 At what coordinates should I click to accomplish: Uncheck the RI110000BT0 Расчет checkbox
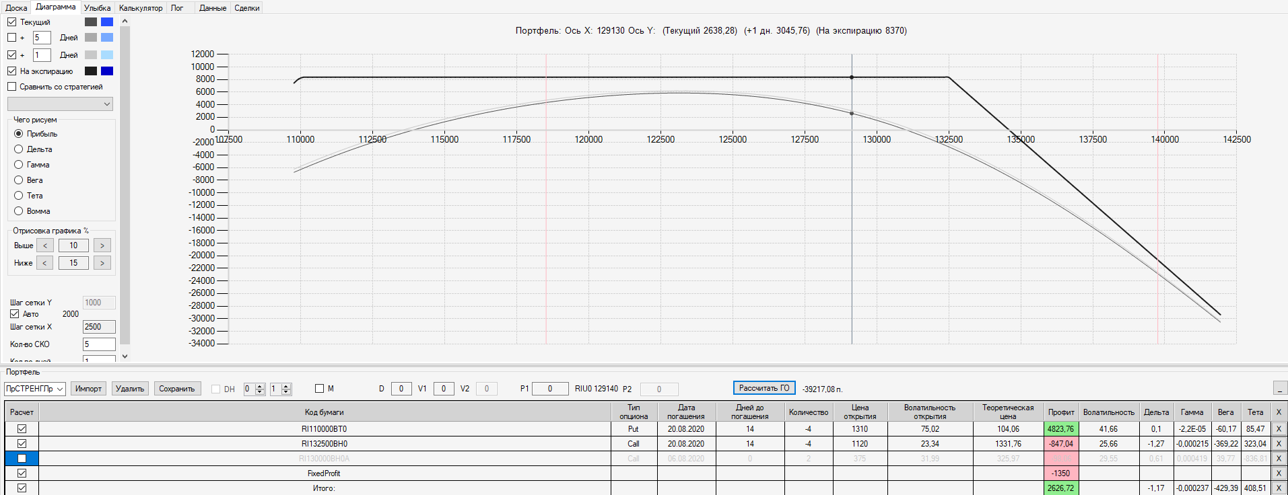point(22,429)
